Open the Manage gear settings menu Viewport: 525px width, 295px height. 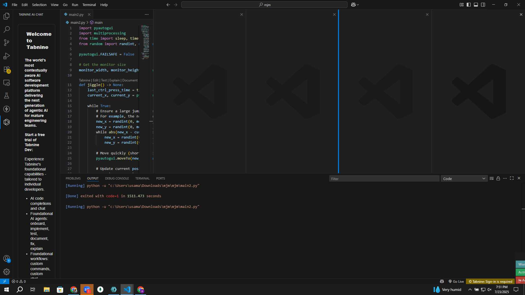click(7, 272)
